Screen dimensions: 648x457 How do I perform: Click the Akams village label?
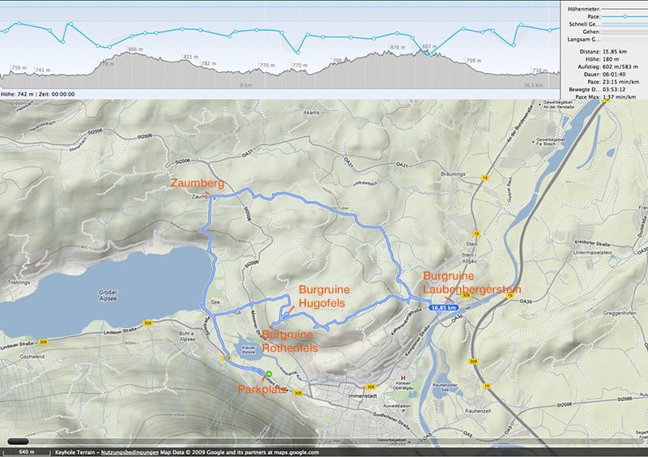(x=311, y=113)
